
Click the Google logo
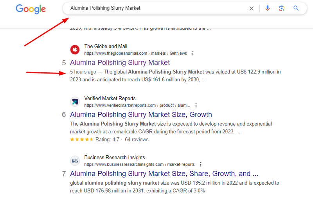click(x=31, y=9)
